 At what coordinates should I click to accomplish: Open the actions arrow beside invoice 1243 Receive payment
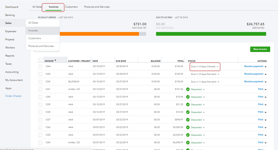click(x=265, y=74)
